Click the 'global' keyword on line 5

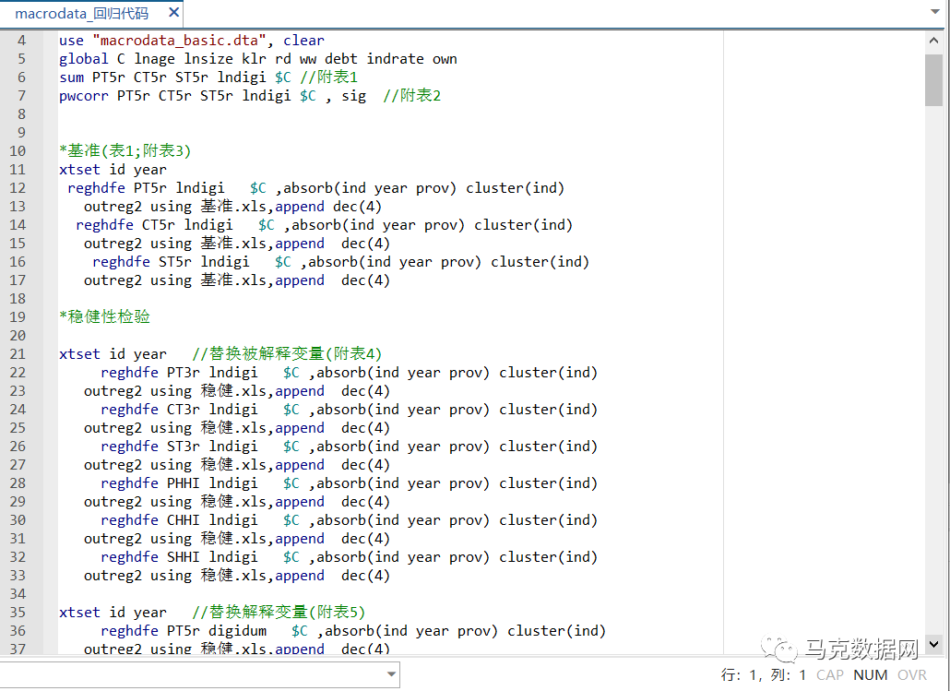[84, 59]
